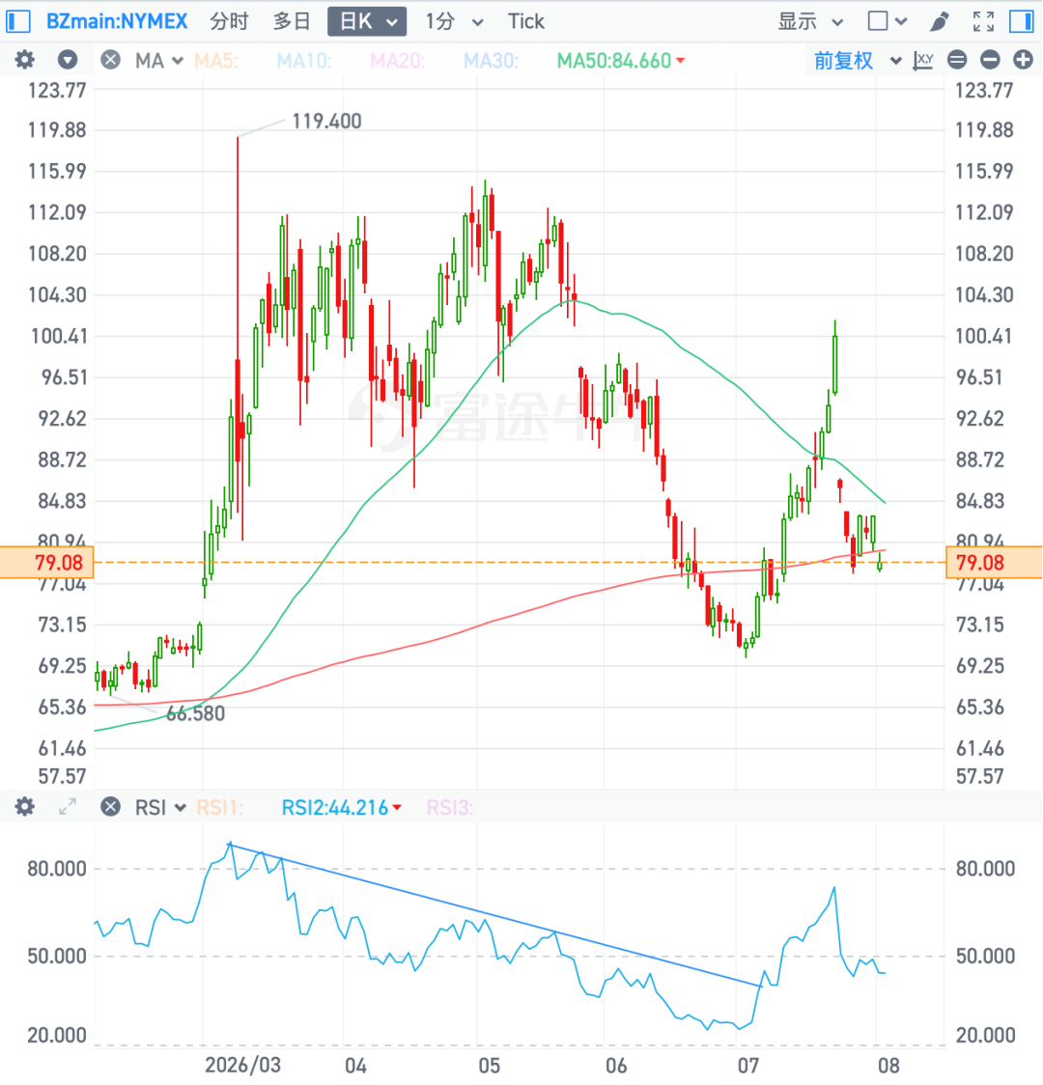Switch to the 多日 tab
Screen dimensions: 1043x1085
pos(292,21)
